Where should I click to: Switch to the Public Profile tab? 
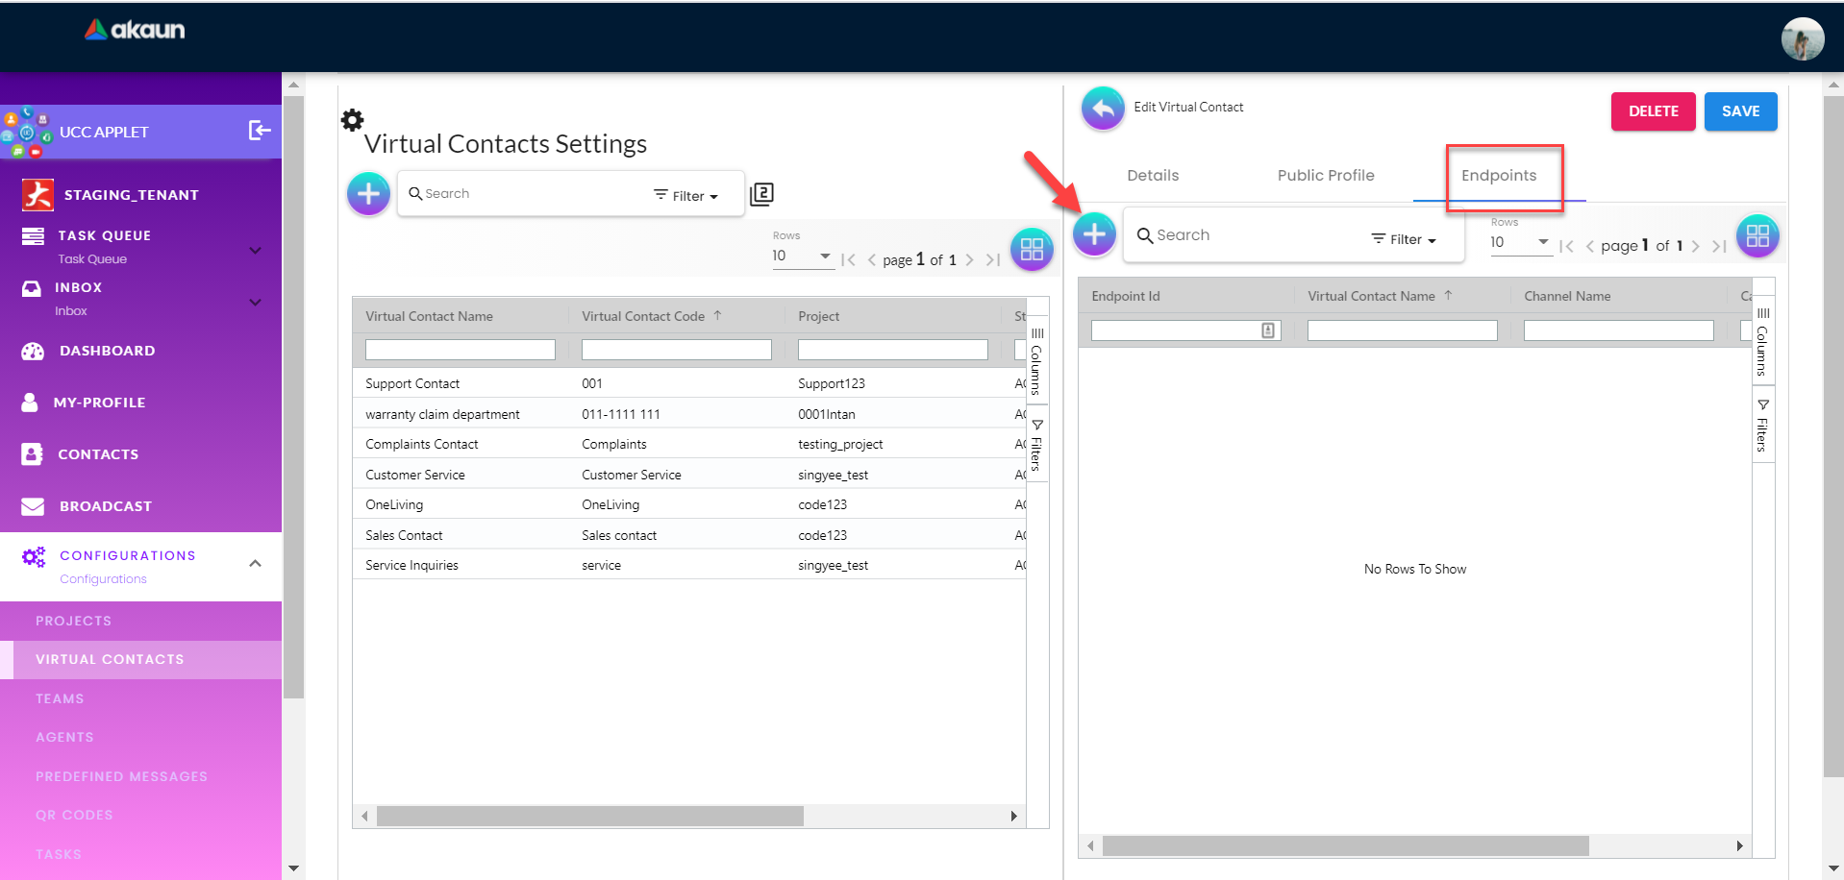click(x=1325, y=175)
